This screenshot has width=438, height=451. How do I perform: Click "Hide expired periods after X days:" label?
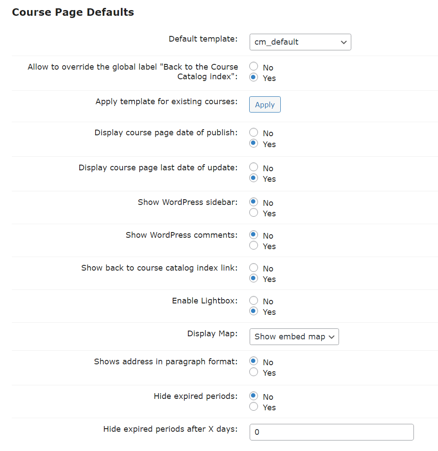click(170, 429)
